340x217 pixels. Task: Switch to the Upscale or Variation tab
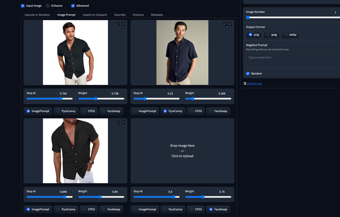point(37,15)
